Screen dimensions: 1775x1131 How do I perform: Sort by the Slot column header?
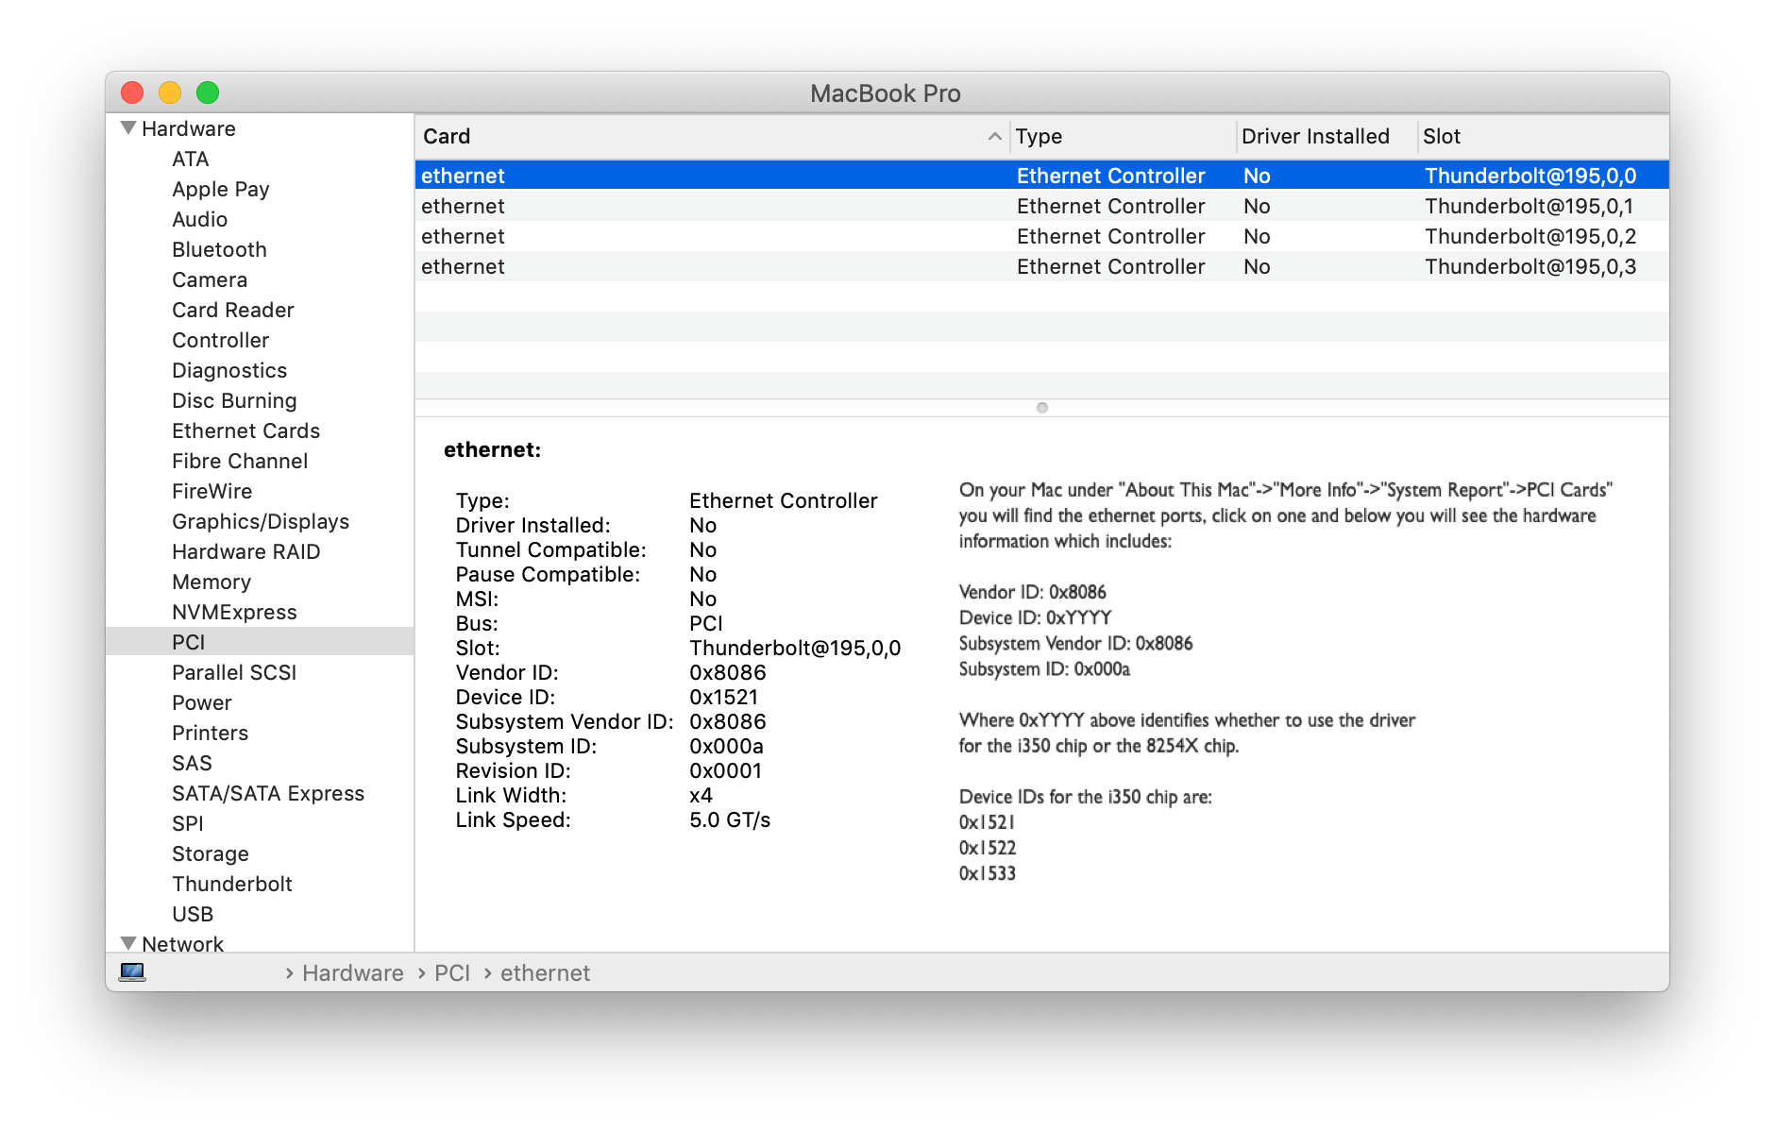[1543, 136]
